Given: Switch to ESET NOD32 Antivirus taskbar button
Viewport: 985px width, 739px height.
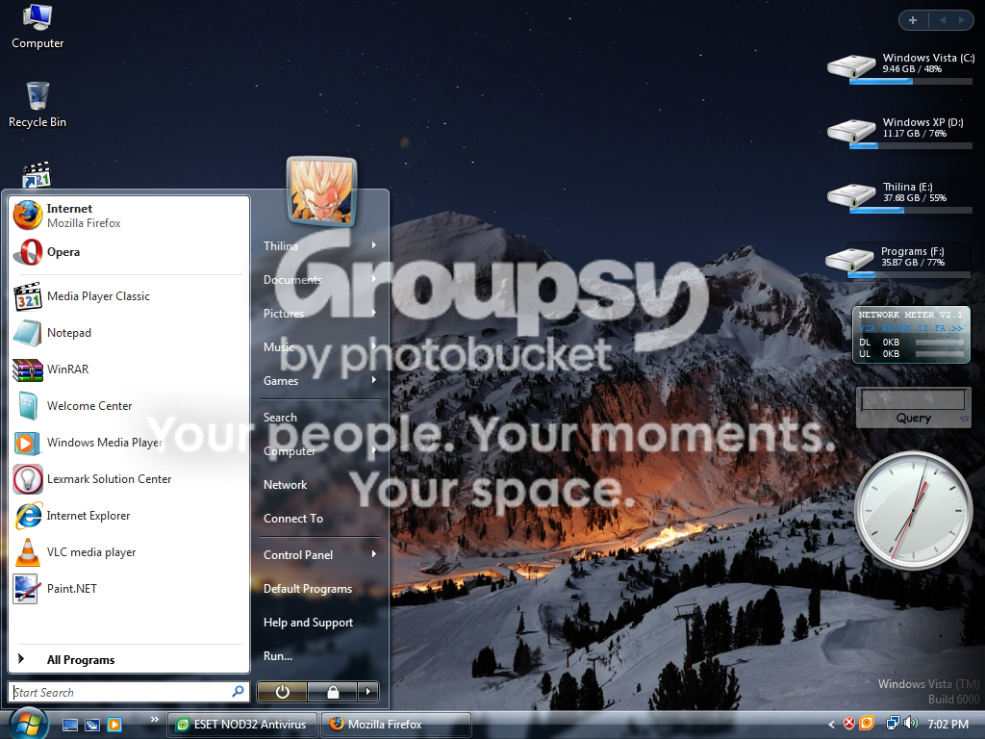Looking at the screenshot, I should pos(242,725).
